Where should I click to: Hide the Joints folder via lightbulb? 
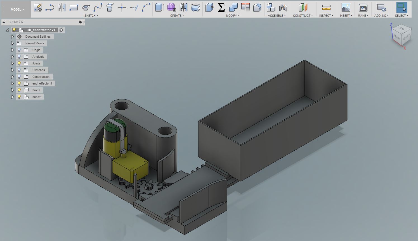pos(19,63)
